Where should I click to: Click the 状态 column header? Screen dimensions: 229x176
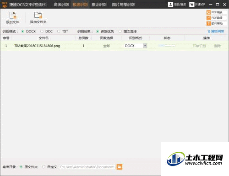coord(167,38)
